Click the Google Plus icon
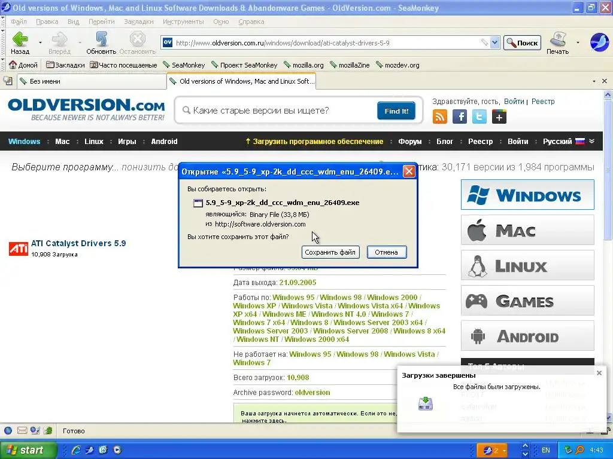The image size is (613, 459). (499, 117)
